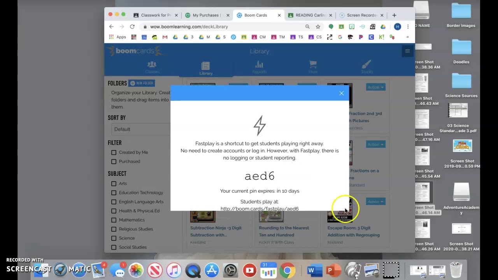The width and height of the screenshot is (498, 280).
Task: Open Rounding to the Nearest Ten and Hundred
Action: [x=284, y=231]
